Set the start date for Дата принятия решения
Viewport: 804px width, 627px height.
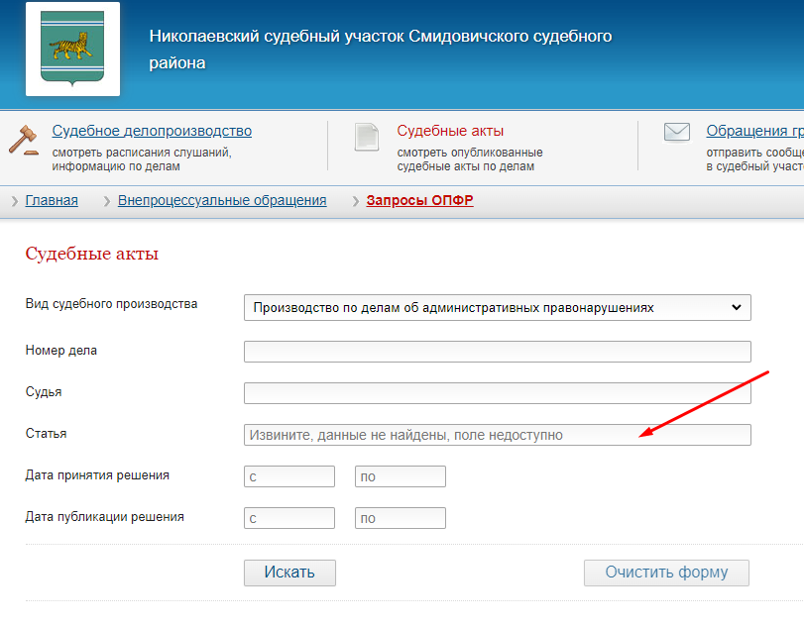pos(288,476)
